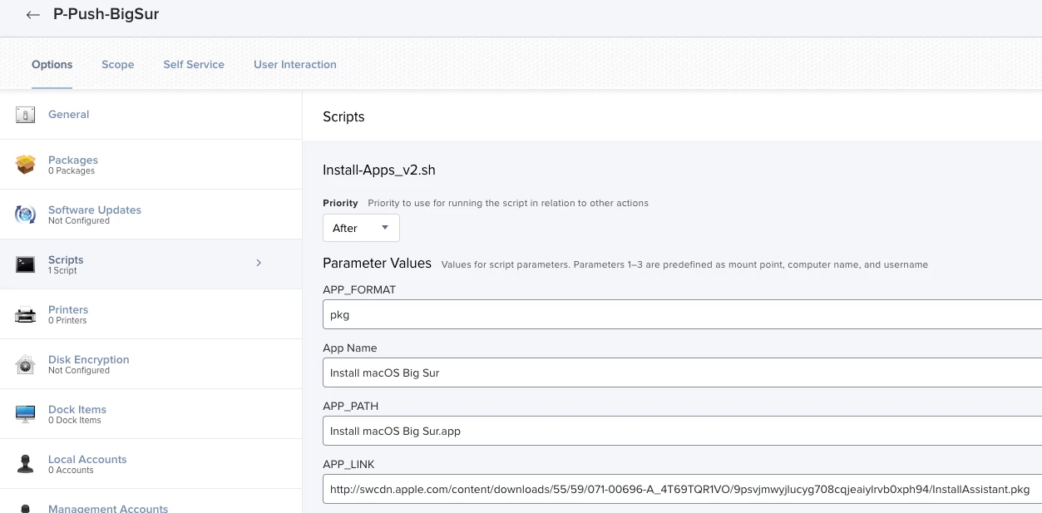This screenshot has width=1042, height=513.
Task: Click the P-Push-BigSur policy title
Action: [x=106, y=14]
